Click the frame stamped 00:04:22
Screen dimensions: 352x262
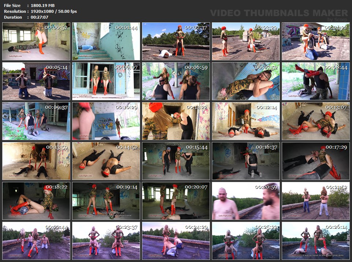pyautogui.click(x=315, y=41)
